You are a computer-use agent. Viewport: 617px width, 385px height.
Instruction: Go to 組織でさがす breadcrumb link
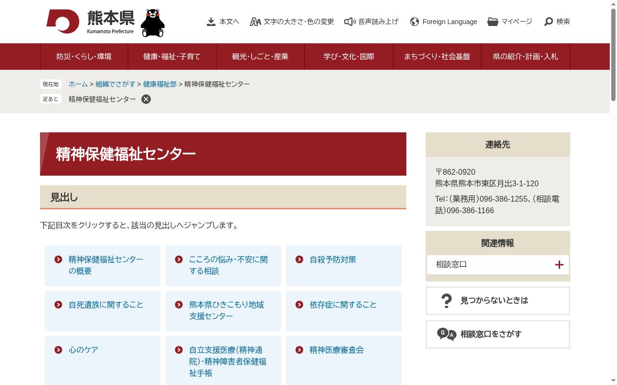(x=115, y=84)
